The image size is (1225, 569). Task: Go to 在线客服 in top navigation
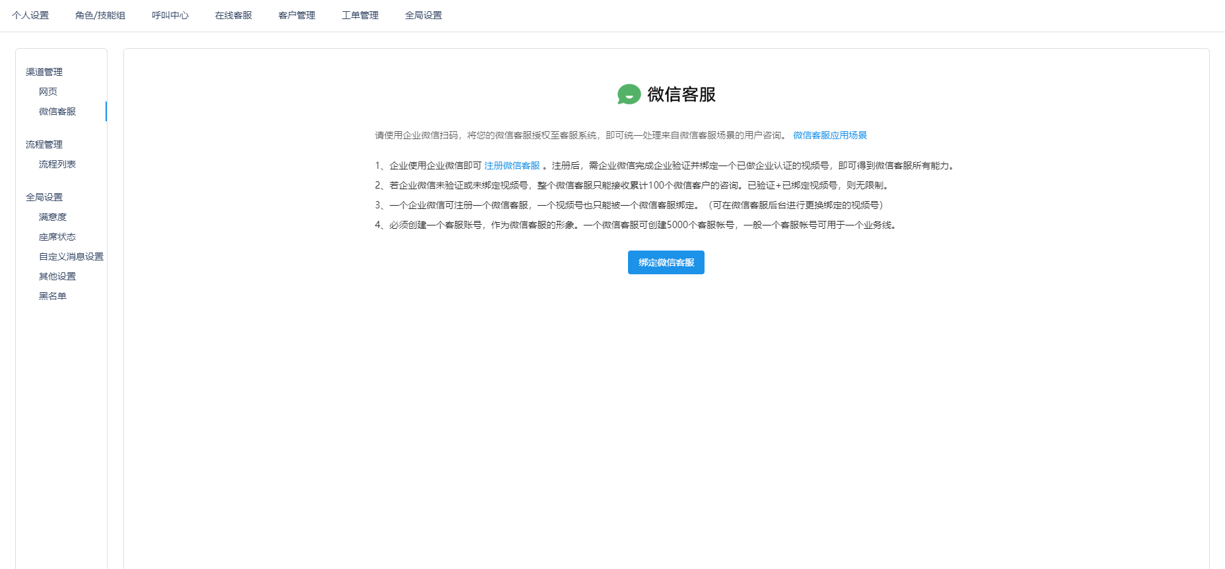(234, 15)
